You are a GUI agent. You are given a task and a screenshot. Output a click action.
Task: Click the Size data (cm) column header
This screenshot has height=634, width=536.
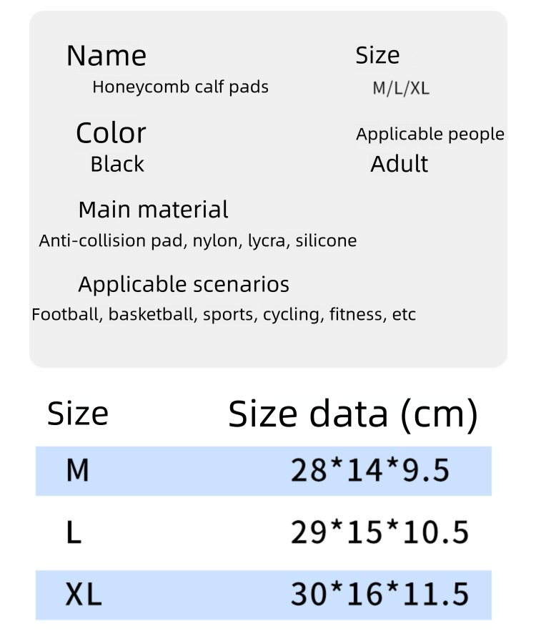[x=352, y=414]
